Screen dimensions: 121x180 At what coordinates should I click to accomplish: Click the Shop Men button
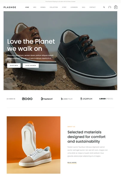coord(14,65)
